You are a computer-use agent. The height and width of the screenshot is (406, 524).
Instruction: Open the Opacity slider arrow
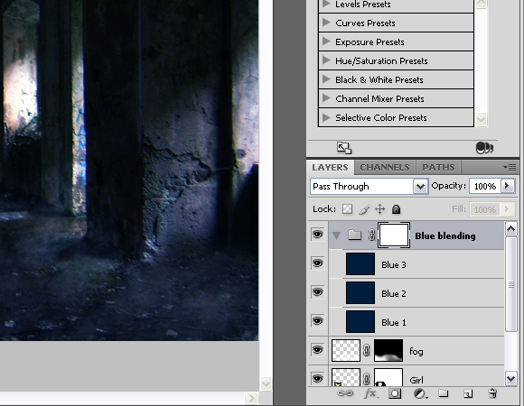click(508, 186)
